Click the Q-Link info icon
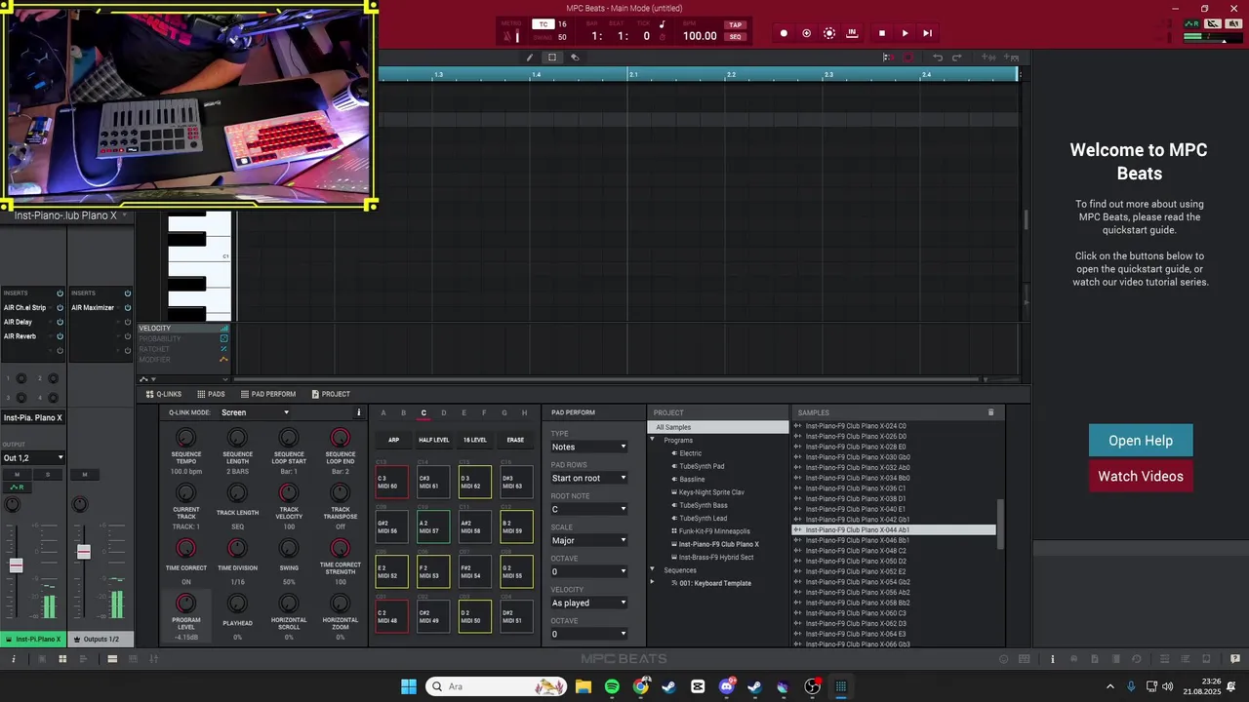This screenshot has width=1249, height=702. click(x=358, y=412)
